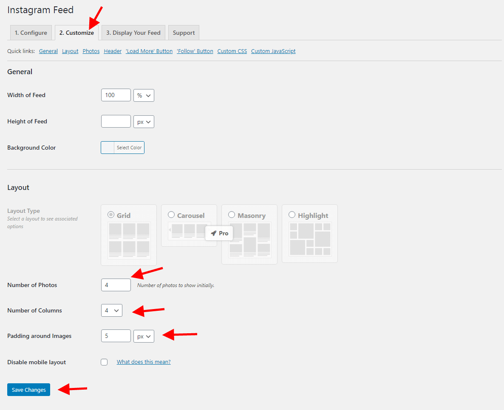The width and height of the screenshot is (504, 410).
Task: Click the Masonry layout preview thumbnail
Action: coord(250,240)
